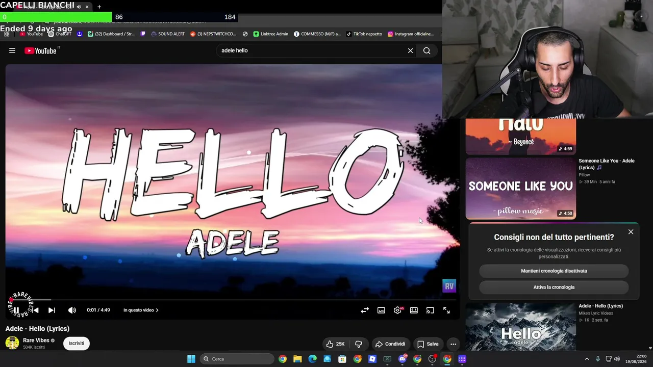
Task: Open the SOUND ALERT bookmark
Action: pyautogui.click(x=168, y=34)
